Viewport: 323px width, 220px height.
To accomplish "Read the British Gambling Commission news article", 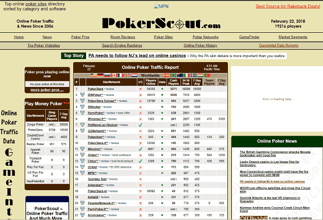I will tap(275, 153).
